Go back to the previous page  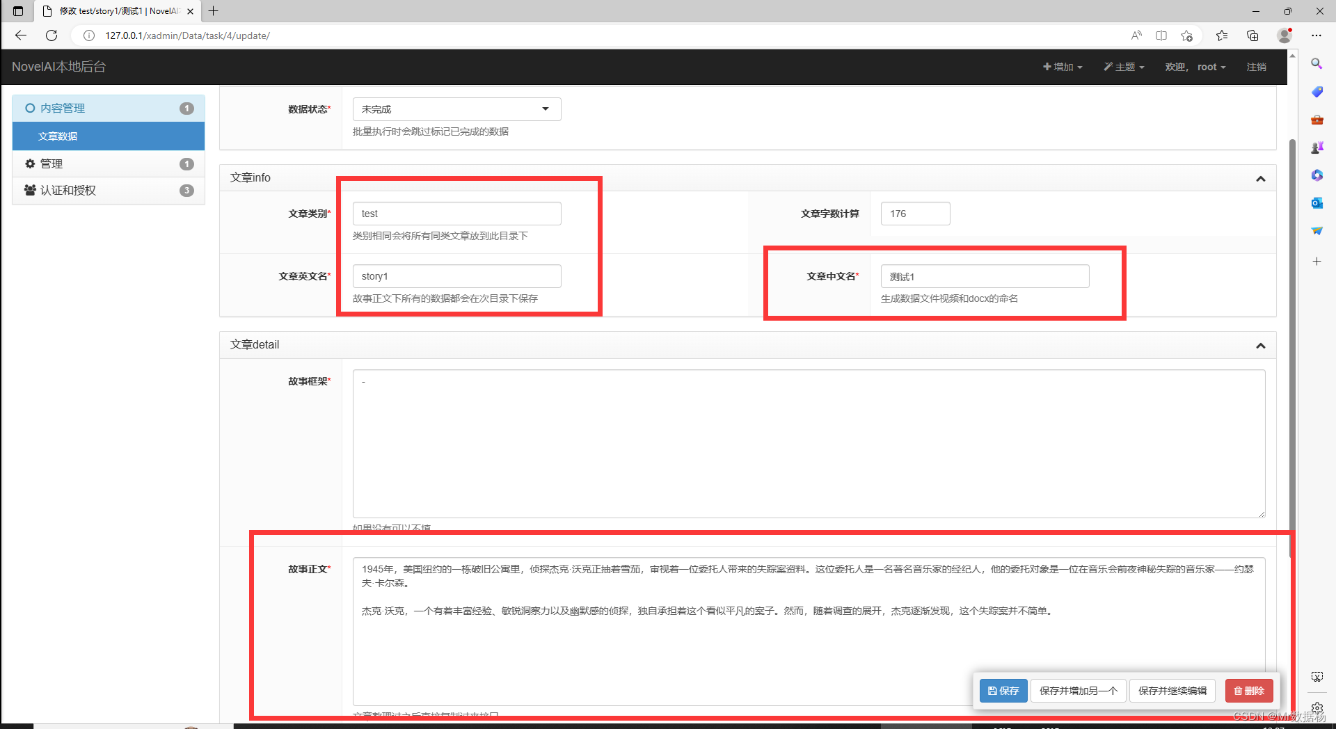click(x=21, y=35)
